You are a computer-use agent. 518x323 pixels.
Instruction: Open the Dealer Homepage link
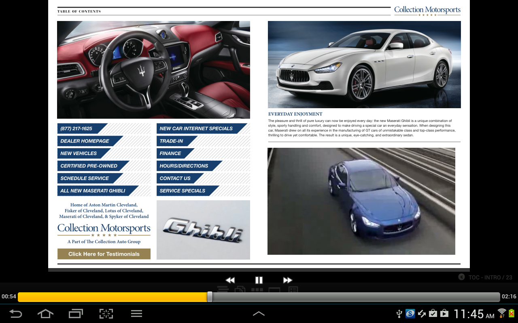(90, 141)
